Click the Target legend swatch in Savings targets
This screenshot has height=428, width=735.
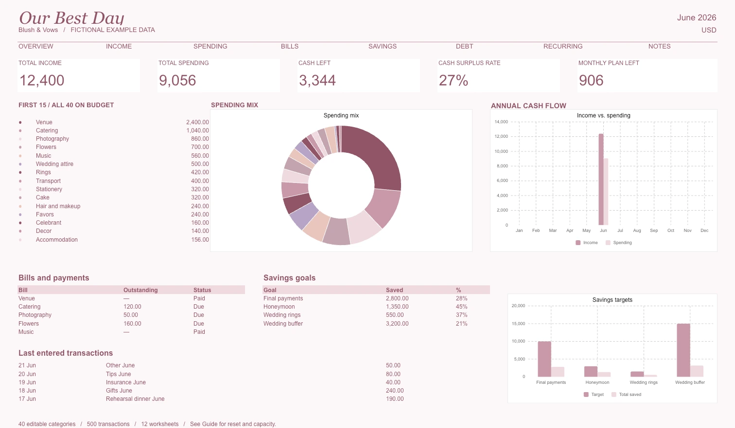586,395
